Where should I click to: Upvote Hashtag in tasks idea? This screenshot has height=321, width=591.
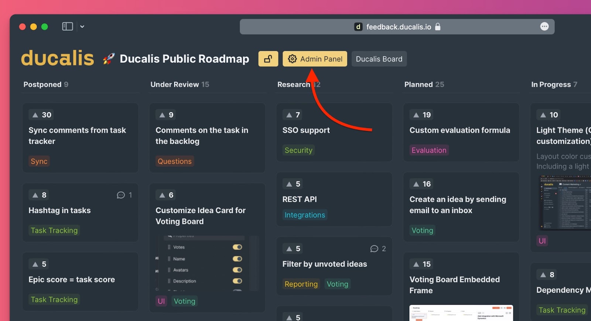click(x=39, y=195)
